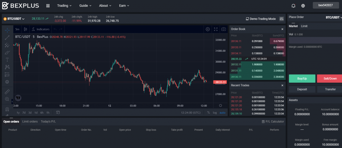Select the zoom in tool
The width and height of the screenshot is (342, 148).
click(7, 99)
